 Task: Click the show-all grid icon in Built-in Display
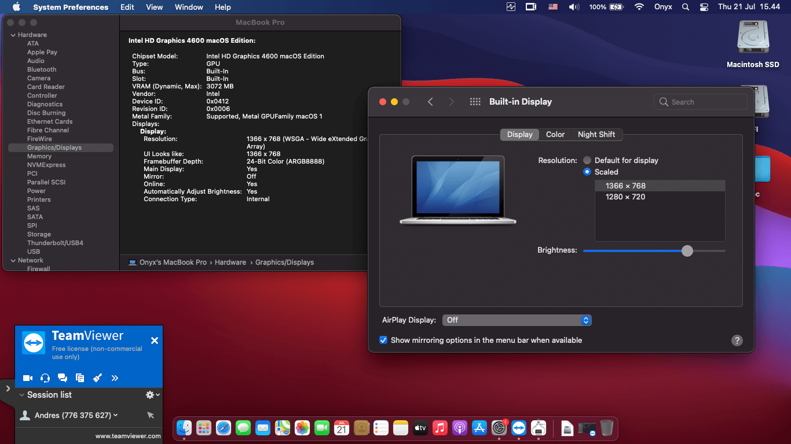click(x=475, y=102)
